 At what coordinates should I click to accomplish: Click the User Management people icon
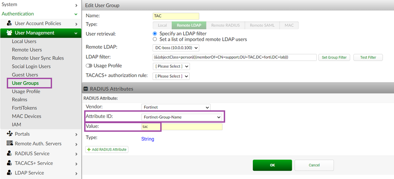point(9,33)
